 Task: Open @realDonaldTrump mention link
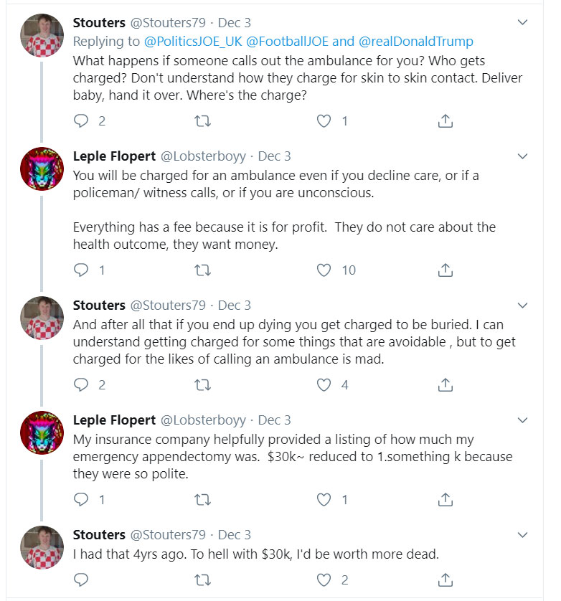click(416, 42)
